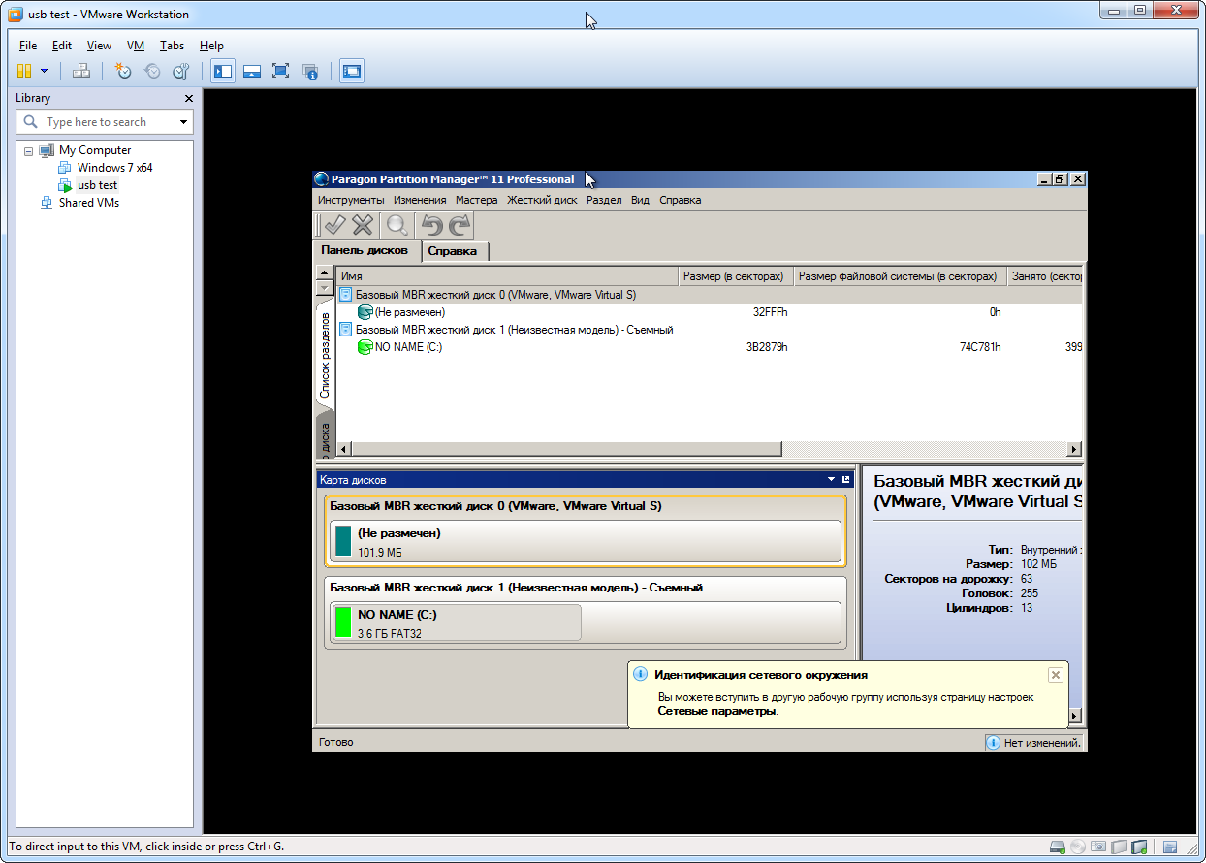Screen dimensions: 1206x863
Task: Close the network identification notification
Action: 1056,675
